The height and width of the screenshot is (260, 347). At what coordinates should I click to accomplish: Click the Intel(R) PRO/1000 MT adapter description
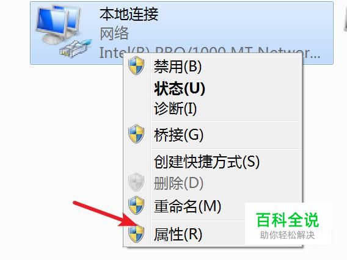pyautogui.click(x=210, y=52)
